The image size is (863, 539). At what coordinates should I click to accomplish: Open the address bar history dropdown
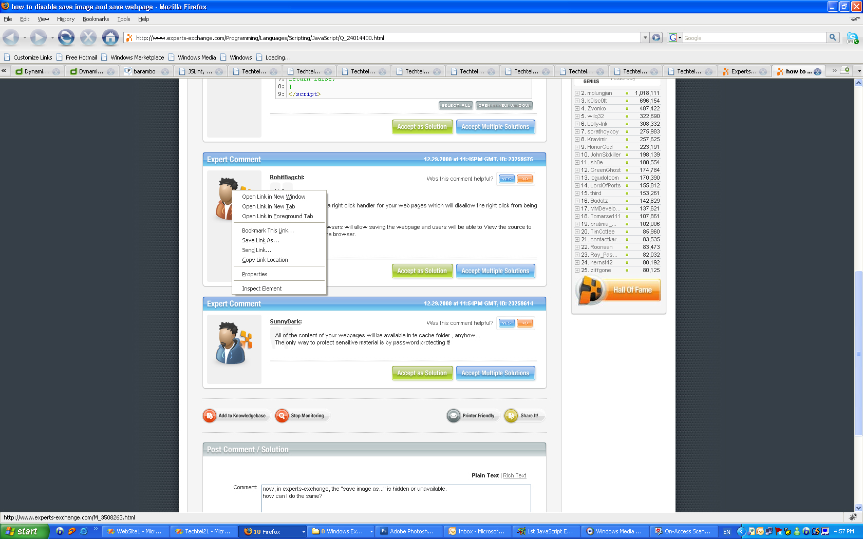[x=645, y=37]
